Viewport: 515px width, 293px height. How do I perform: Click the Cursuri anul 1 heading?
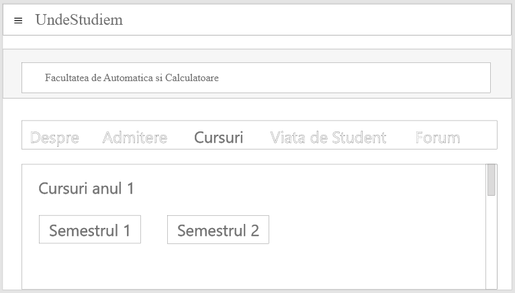(86, 188)
